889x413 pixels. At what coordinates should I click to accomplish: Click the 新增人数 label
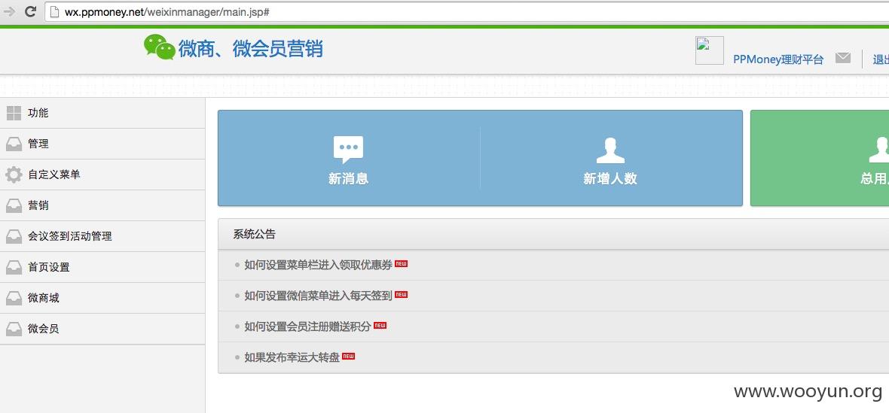pos(610,179)
